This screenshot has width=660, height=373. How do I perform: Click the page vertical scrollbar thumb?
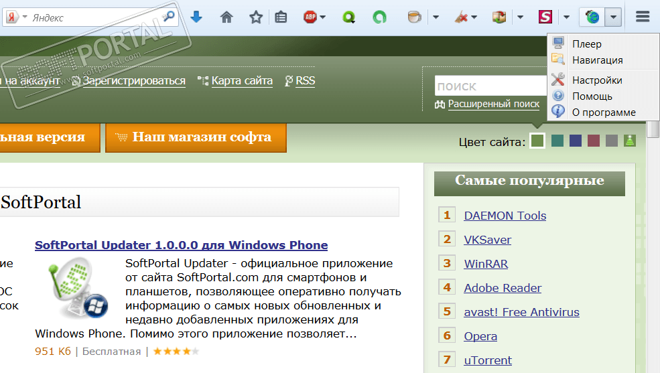[x=653, y=129]
